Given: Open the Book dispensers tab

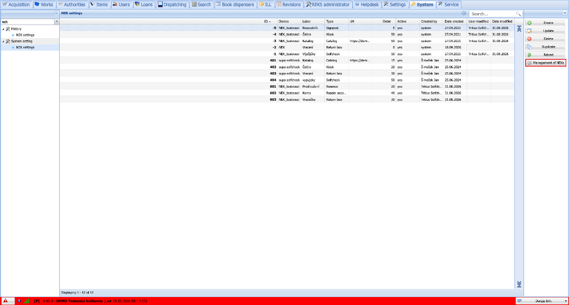Looking at the screenshot, I should [x=235, y=5].
